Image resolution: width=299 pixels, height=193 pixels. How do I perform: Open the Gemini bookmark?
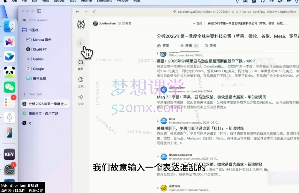[35, 59]
